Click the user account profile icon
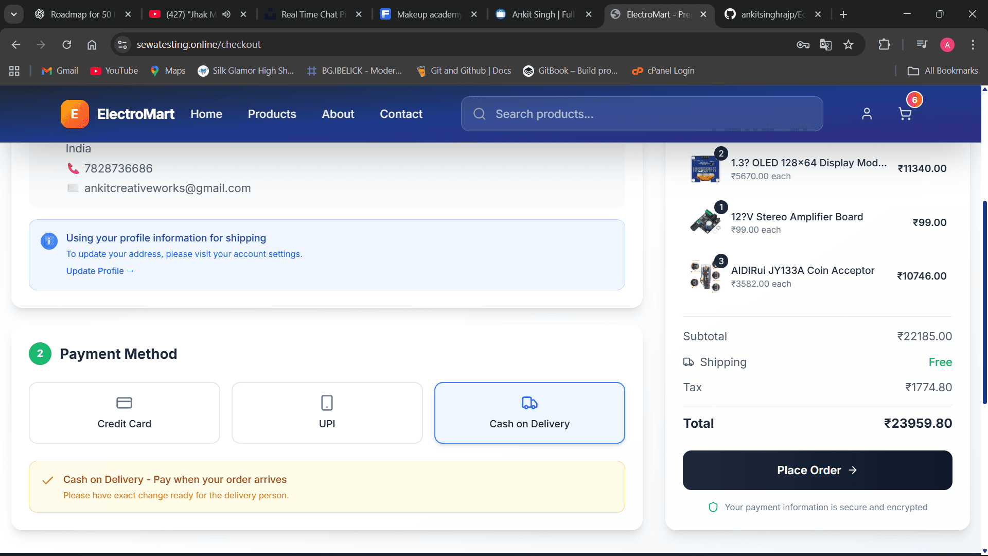Viewport: 988px width, 556px height. [867, 114]
